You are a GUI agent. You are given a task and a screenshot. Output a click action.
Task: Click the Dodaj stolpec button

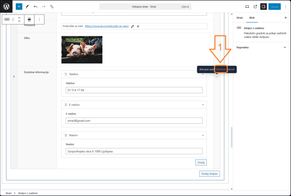209,174
